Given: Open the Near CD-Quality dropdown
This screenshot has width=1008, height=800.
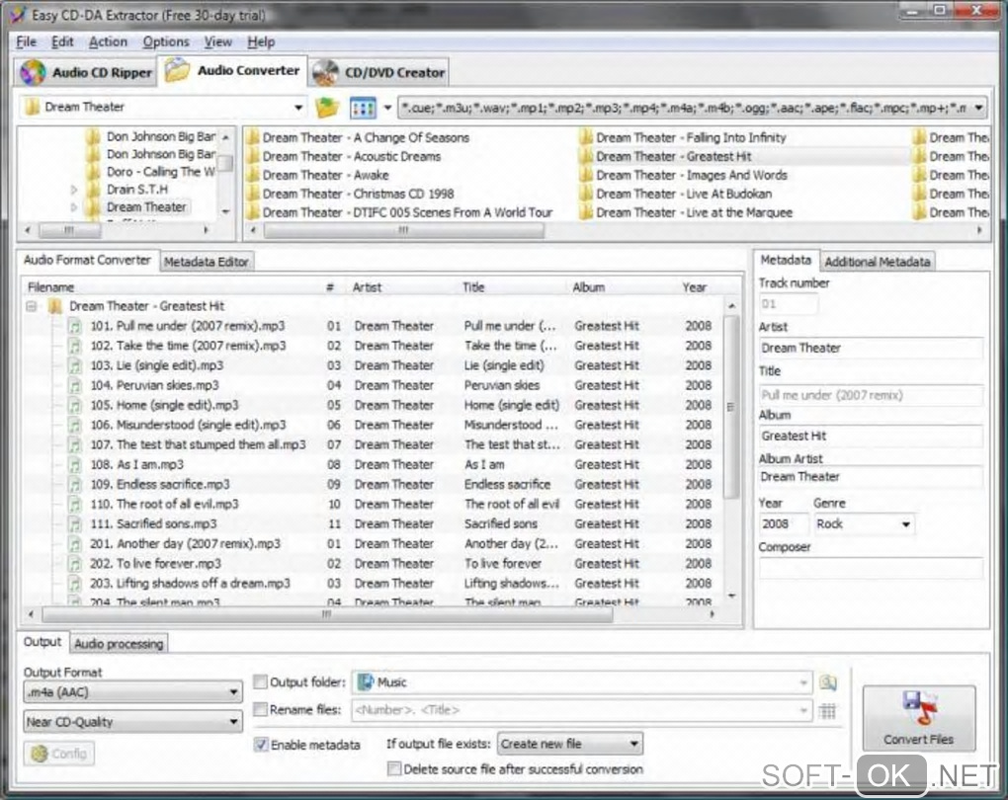Looking at the screenshot, I should (132, 722).
